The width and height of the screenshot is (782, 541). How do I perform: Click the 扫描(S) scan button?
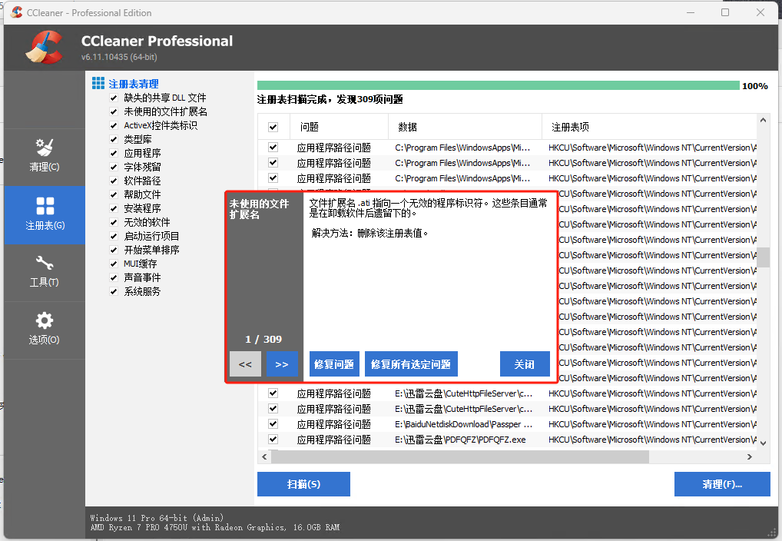point(303,484)
